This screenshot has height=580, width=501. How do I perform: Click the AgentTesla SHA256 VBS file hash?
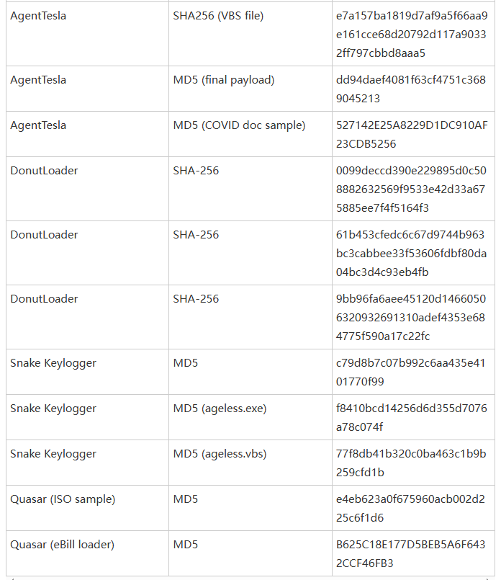click(x=412, y=34)
